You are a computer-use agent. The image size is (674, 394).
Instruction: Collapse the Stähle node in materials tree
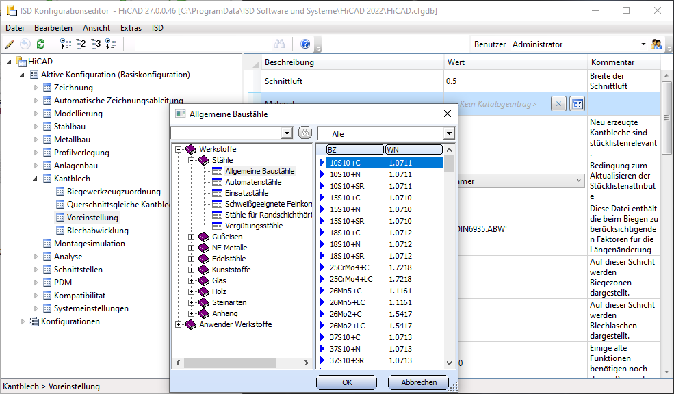(192, 161)
